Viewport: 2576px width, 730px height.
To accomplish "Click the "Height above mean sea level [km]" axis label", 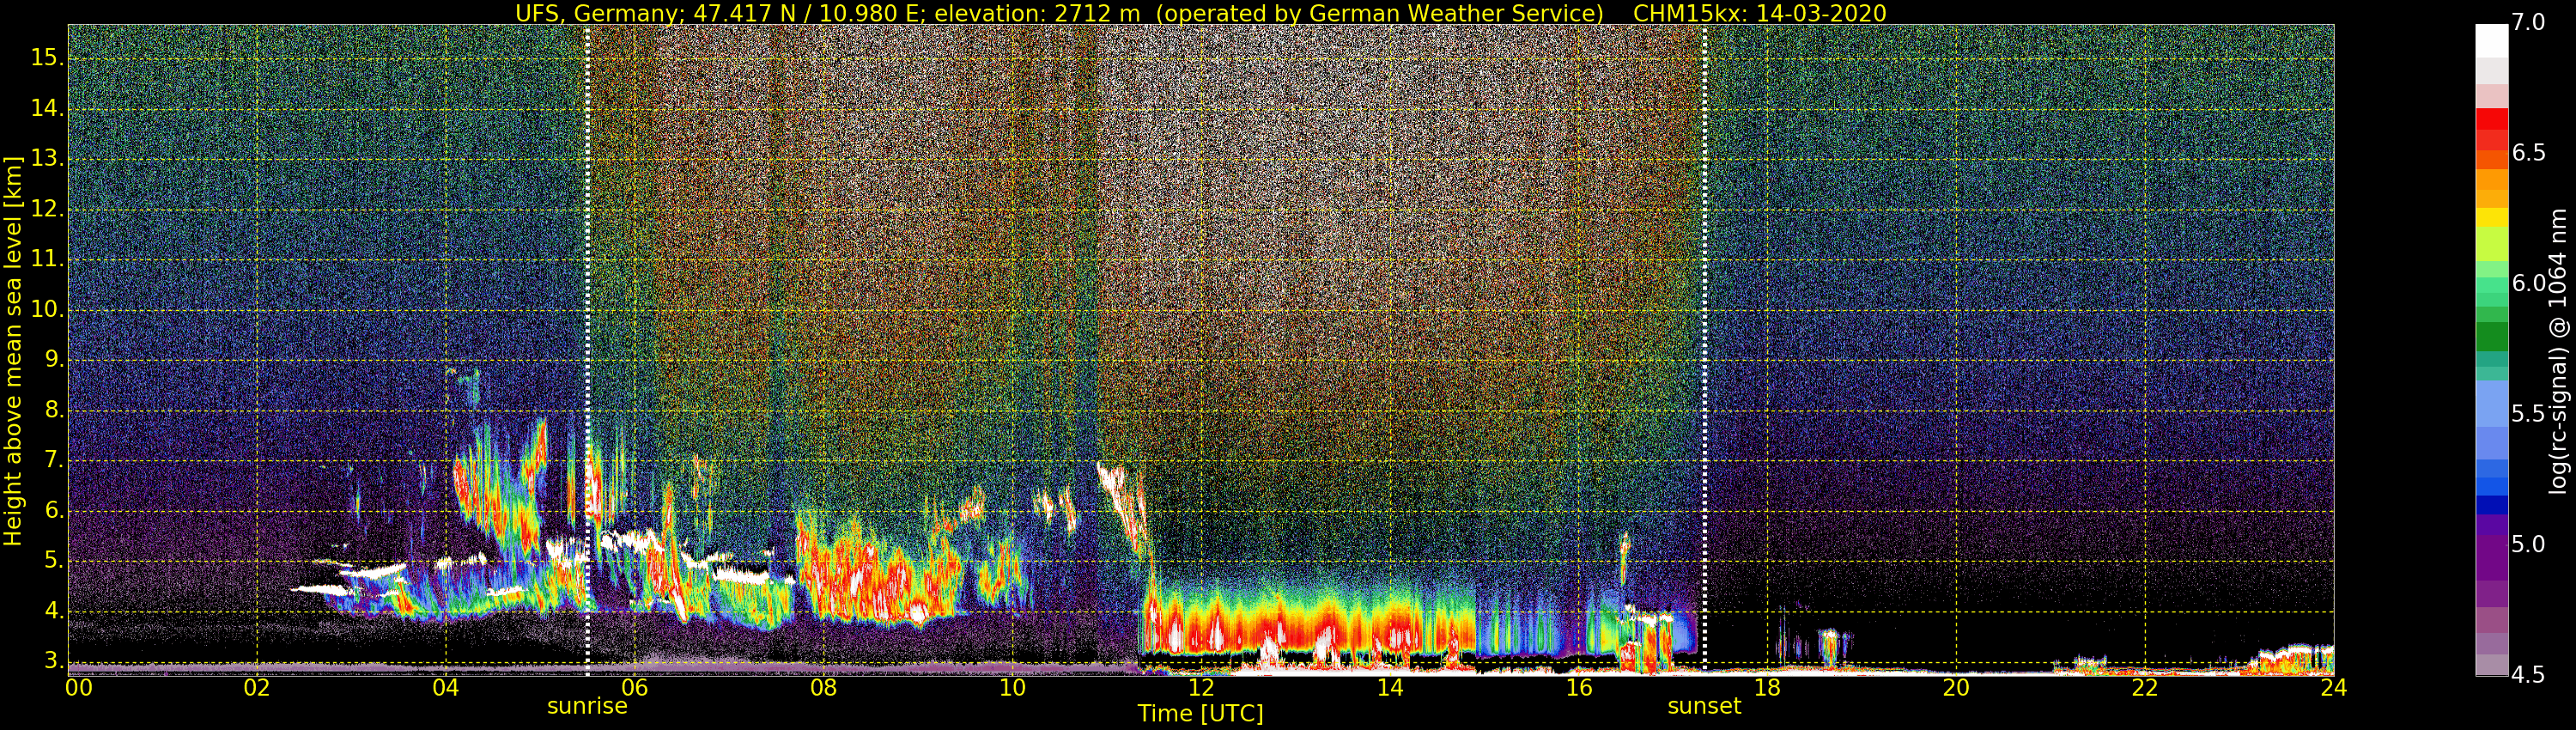I will coord(13,351).
